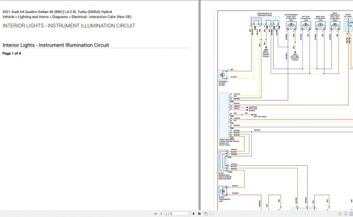This screenshot has height=217, width=353.
Task: Click the Glove Compartment Servo/Unlock Switch block
Action: pos(223,161)
